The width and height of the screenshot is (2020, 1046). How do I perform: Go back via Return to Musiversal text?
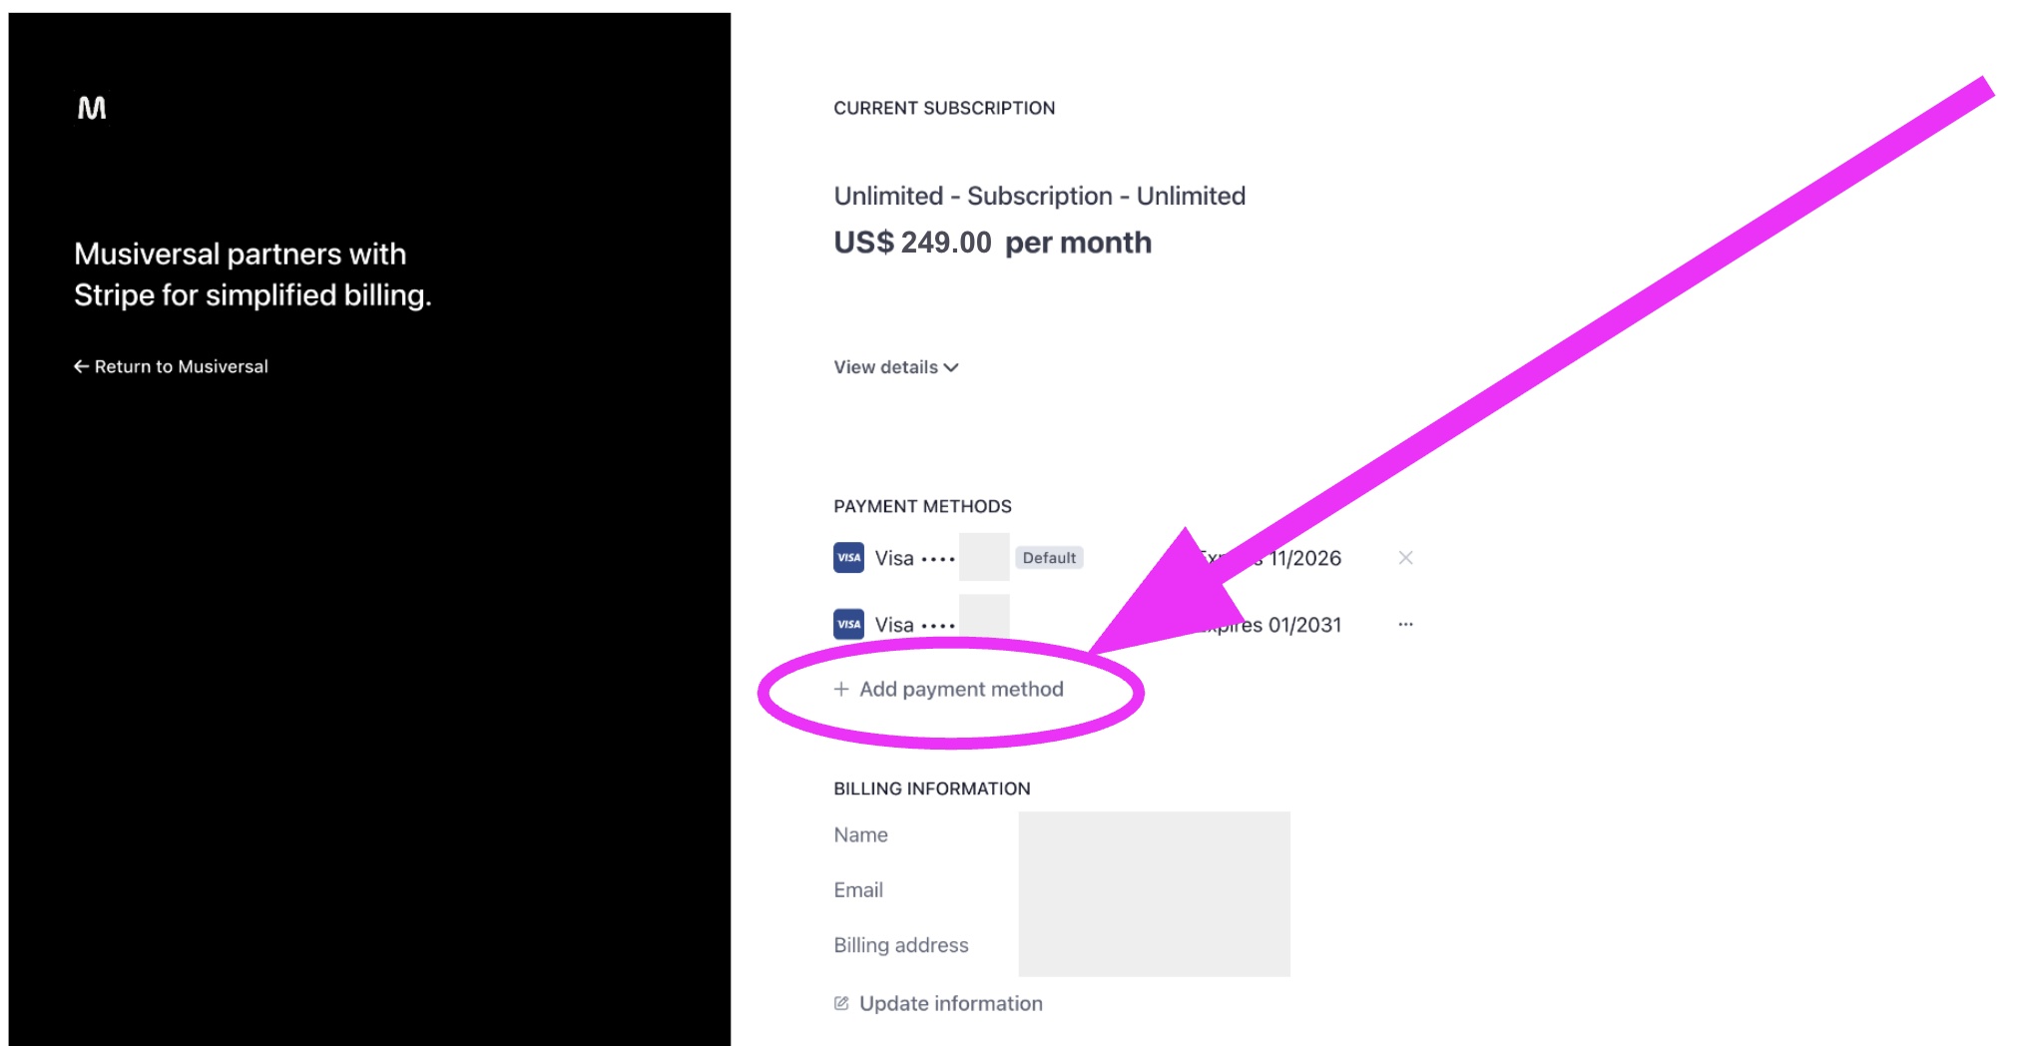point(181,366)
